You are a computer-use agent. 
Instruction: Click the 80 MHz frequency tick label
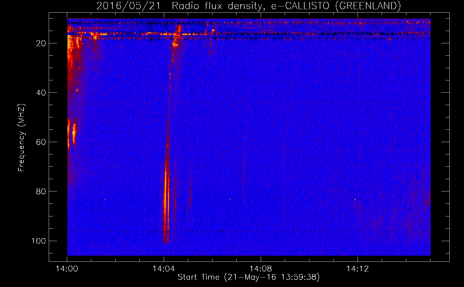tap(41, 191)
